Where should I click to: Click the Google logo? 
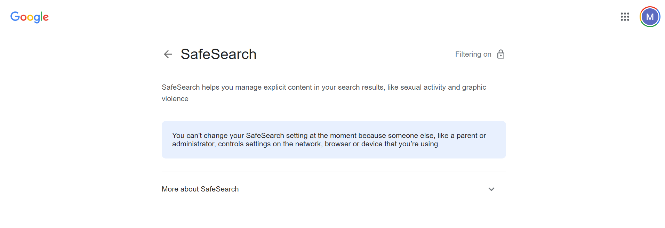30,17
